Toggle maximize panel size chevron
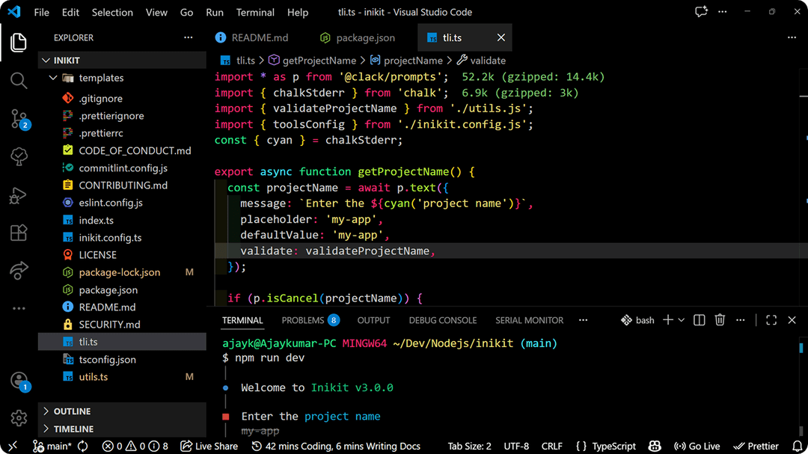This screenshot has height=454, width=808. [x=771, y=319]
